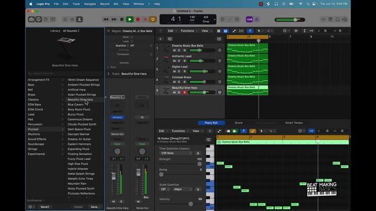The image size is (376, 211).
Task: Mute the Colossal Brass track
Action: 174,82
